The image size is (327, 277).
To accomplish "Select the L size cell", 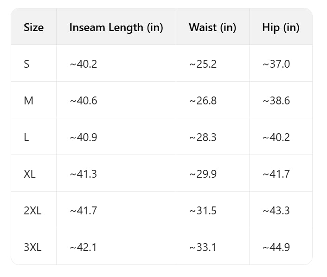I will [x=26, y=137].
